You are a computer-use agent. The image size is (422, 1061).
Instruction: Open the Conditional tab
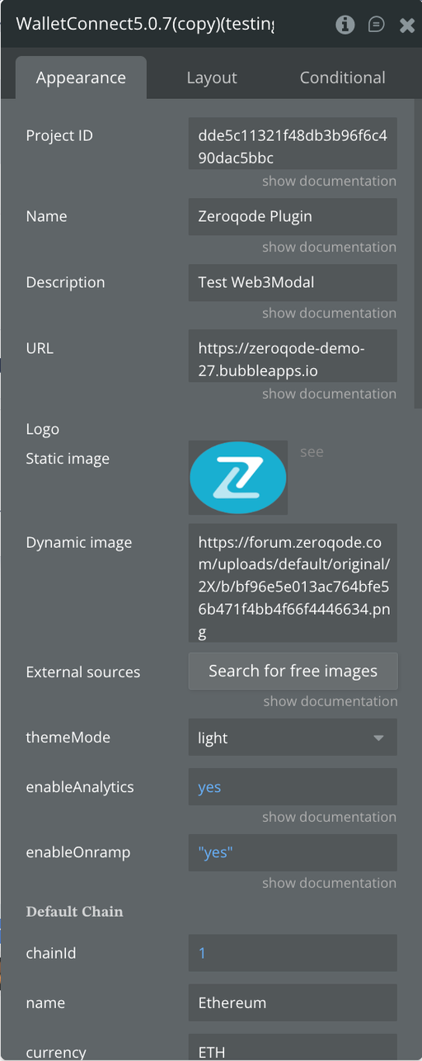(x=342, y=78)
